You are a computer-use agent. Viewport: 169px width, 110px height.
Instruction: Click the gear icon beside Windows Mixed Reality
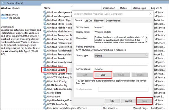tap(45, 24)
